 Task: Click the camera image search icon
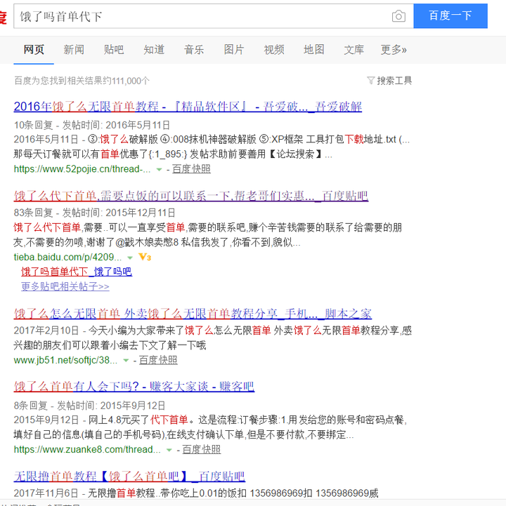point(398,16)
